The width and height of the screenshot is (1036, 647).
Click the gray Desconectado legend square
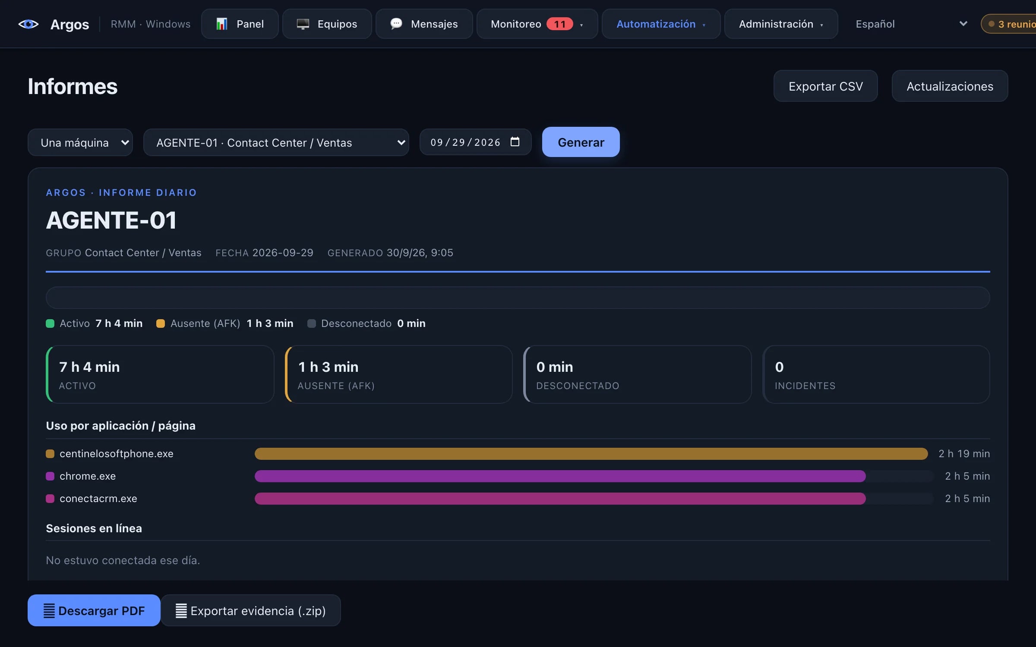coord(311,323)
